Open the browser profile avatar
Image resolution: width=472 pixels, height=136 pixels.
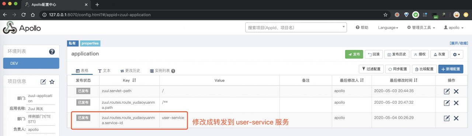456,15
